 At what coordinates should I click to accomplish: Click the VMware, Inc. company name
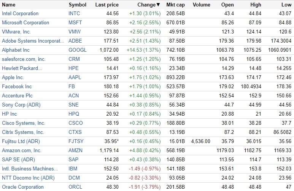point(16,32)
